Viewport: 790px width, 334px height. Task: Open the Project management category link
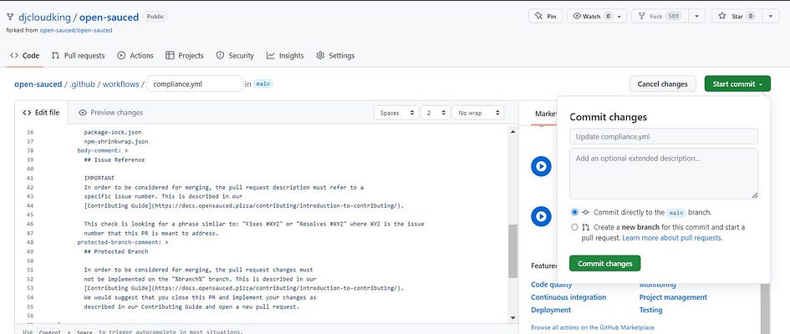click(673, 297)
